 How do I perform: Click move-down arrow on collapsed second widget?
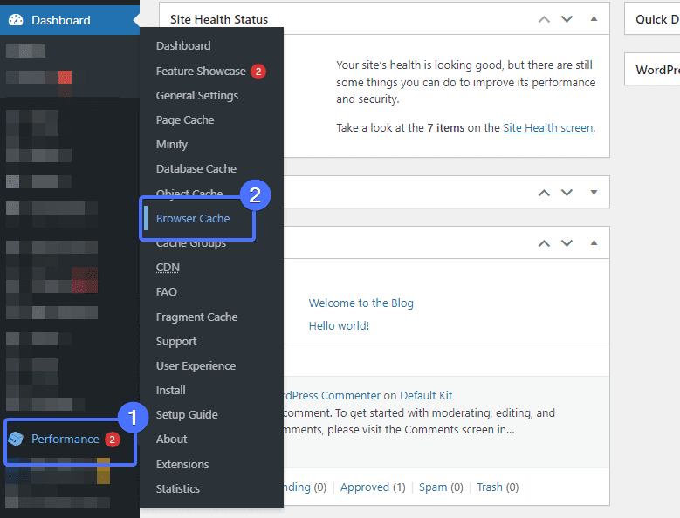[x=567, y=193]
